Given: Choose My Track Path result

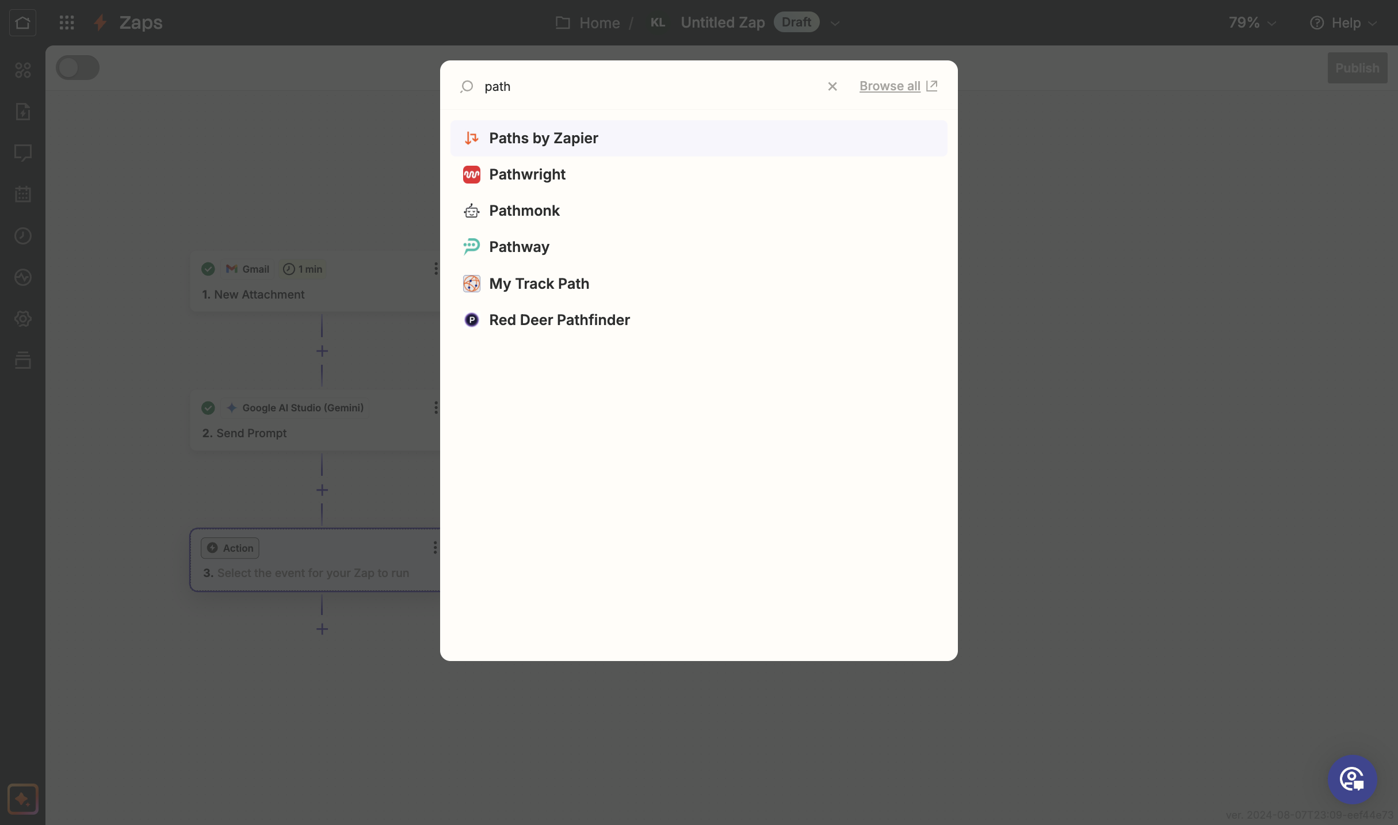Looking at the screenshot, I should (698, 284).
